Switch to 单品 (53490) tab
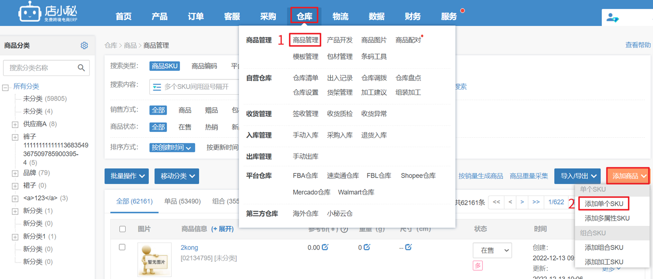 coord(182,201)
